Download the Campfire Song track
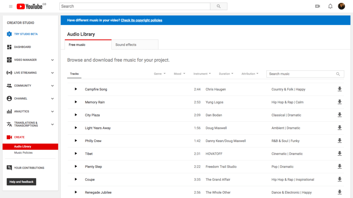 pyautogui.click(x=340, y=89)
